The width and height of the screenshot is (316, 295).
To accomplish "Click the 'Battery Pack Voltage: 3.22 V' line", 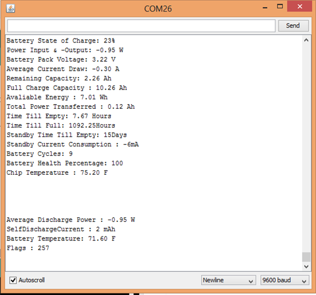I will [x=61, y=59].
